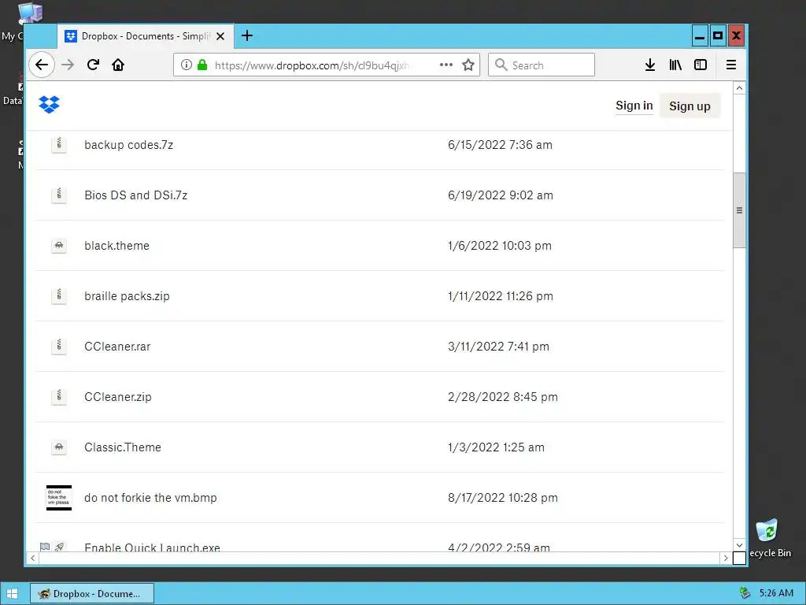
Task: Bookmark this page with the star
Action: [x=468, y=65]
